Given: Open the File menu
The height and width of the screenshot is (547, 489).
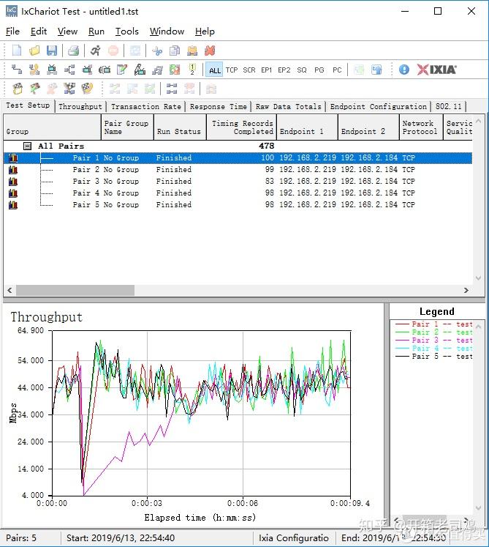Looking at the screenshot, I should [12, 31].
